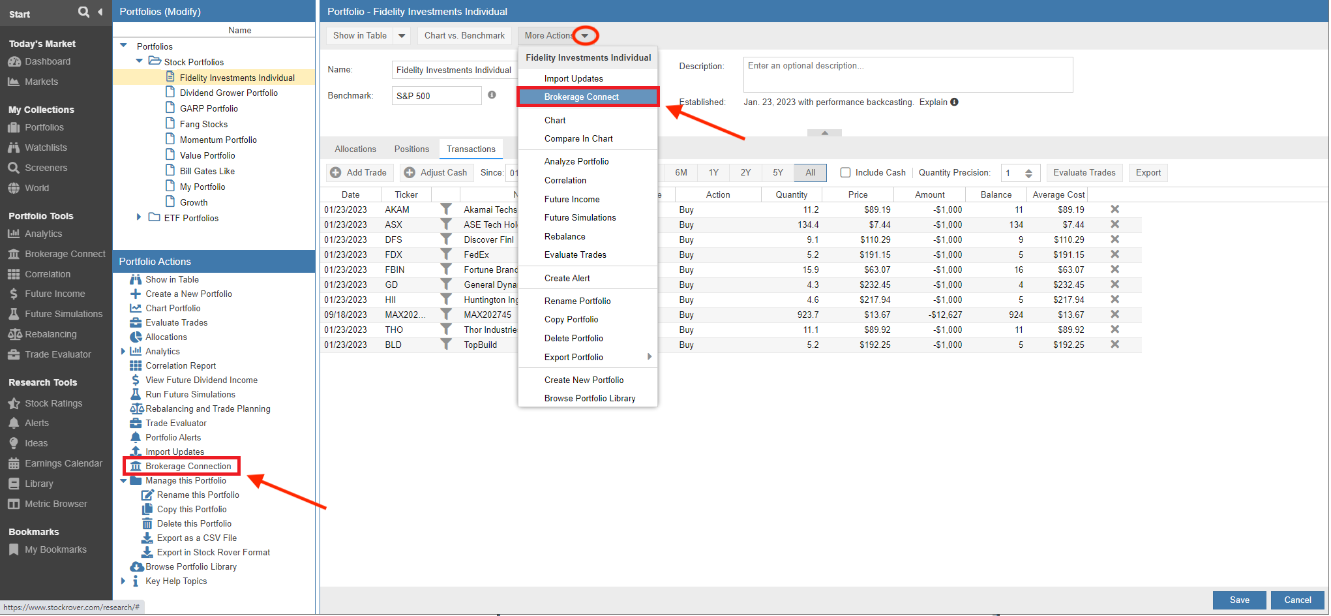Delete the BLD transaction row
The height and width of the screenshot is (616, 1331).
pyautogui.click(x=1115, y=345)
